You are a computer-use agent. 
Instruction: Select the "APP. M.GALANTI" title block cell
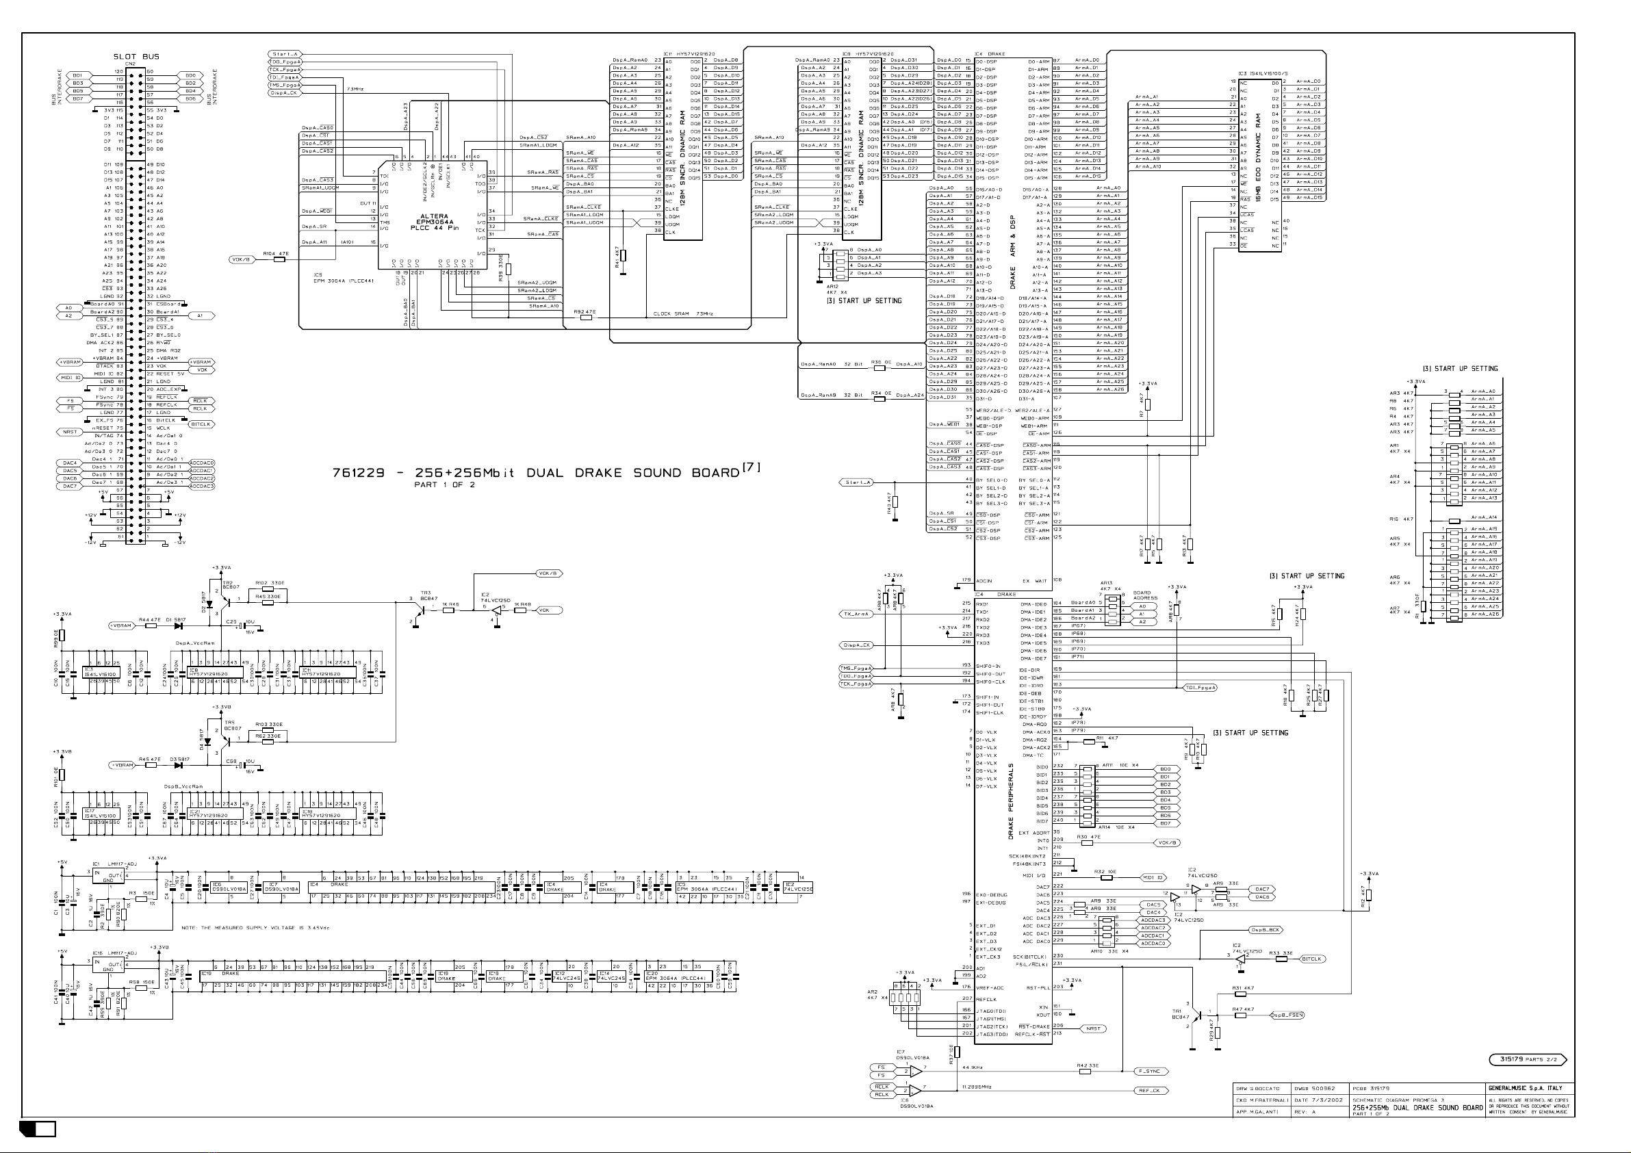pyautogui.click(x=1261, y=1112)
